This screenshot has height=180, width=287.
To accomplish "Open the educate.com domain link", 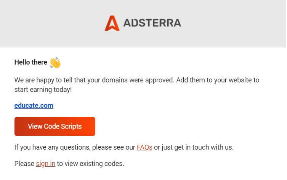I will [x=34, y=105].
